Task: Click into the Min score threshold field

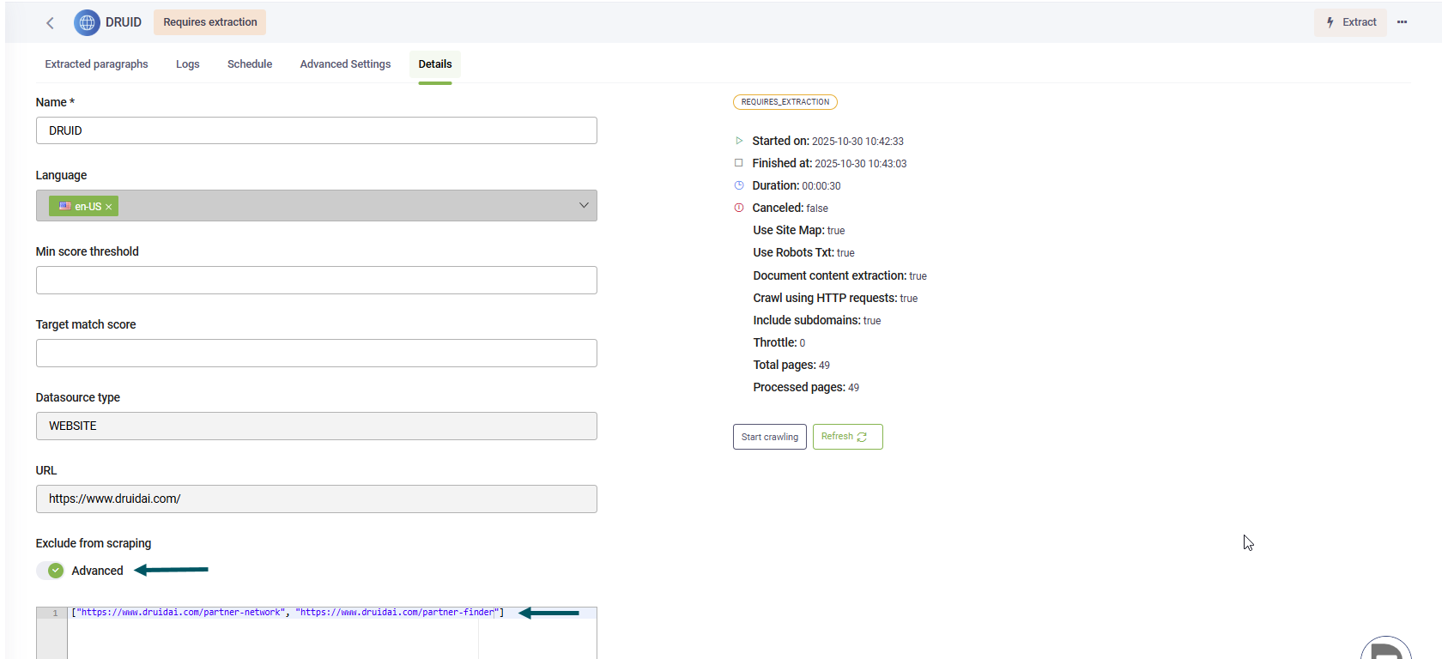Action: coord(316,281)
